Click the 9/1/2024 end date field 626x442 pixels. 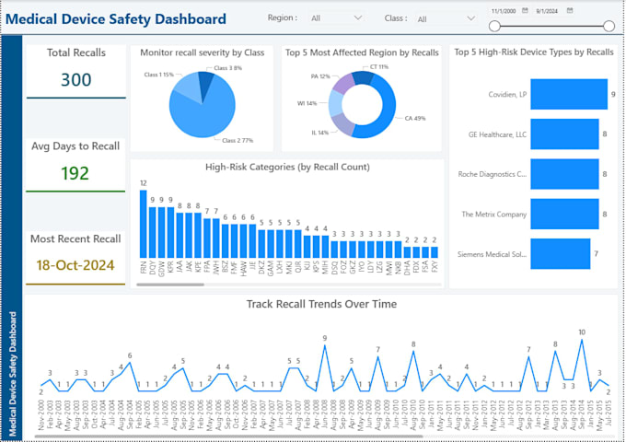(x=547, y=11)
